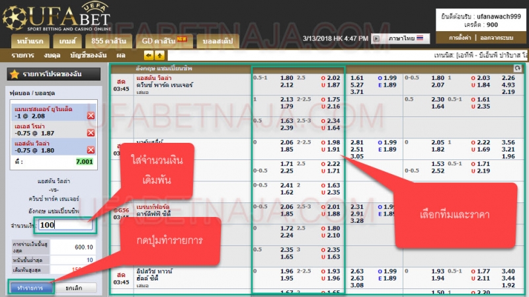
Task: Click the first-half over odds O 2.03
Action: coord(481,78)
